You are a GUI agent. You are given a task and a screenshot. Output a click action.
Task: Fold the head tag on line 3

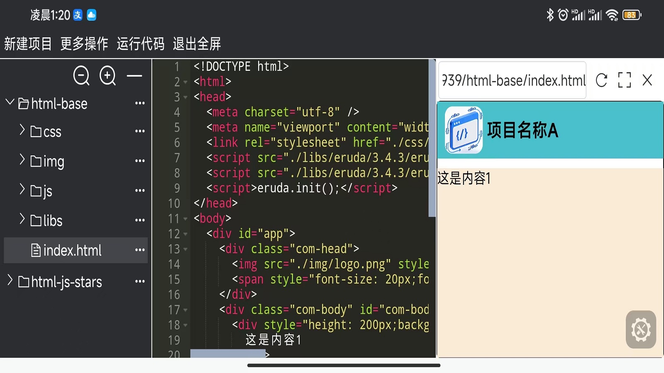186,97
